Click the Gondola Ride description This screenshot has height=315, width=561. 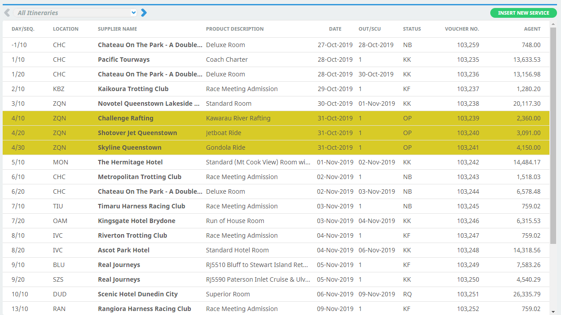coord(226,148)
